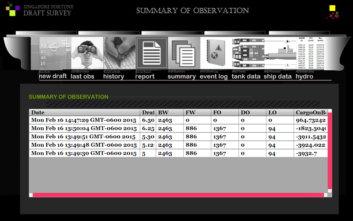This screenshot has height=221, width=353.
Task: Open the event log notebook icon
Action: pyautogui.click(x=216, y=53)
